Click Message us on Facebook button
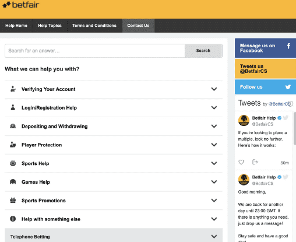 point(265,48)
